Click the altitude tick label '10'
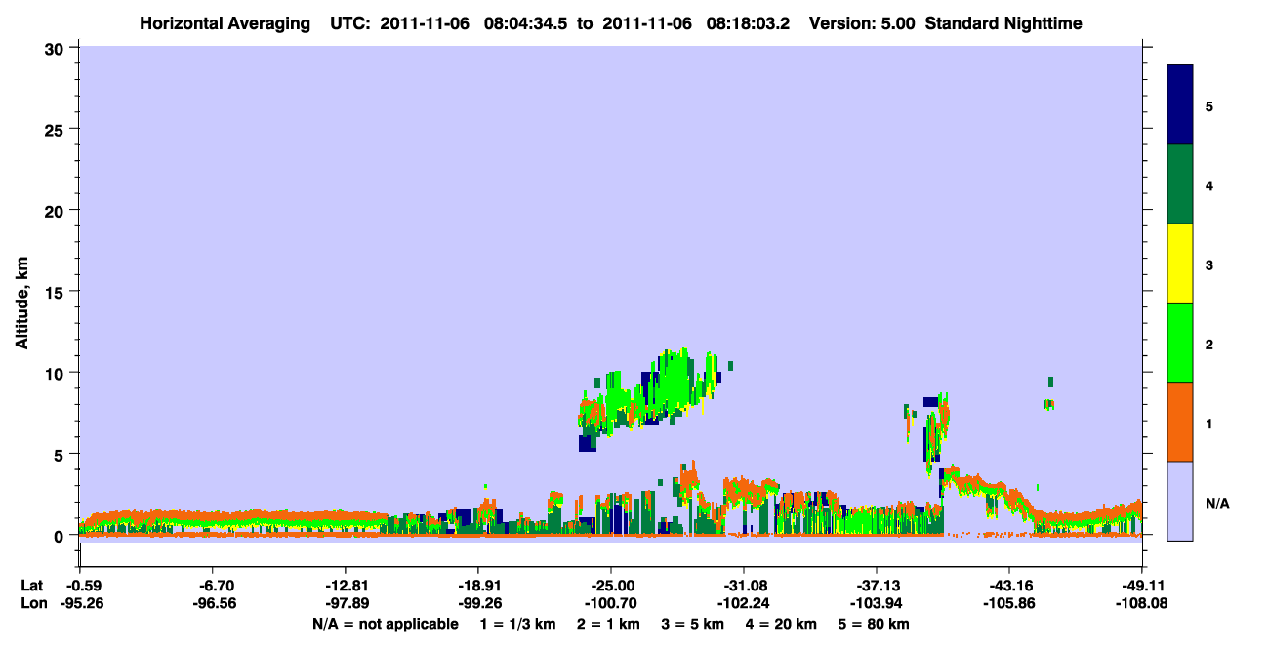 coord(57,373)
